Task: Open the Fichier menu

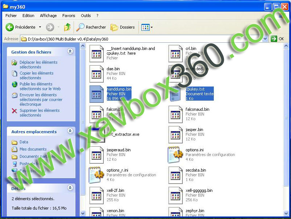Action: (11, 16)
